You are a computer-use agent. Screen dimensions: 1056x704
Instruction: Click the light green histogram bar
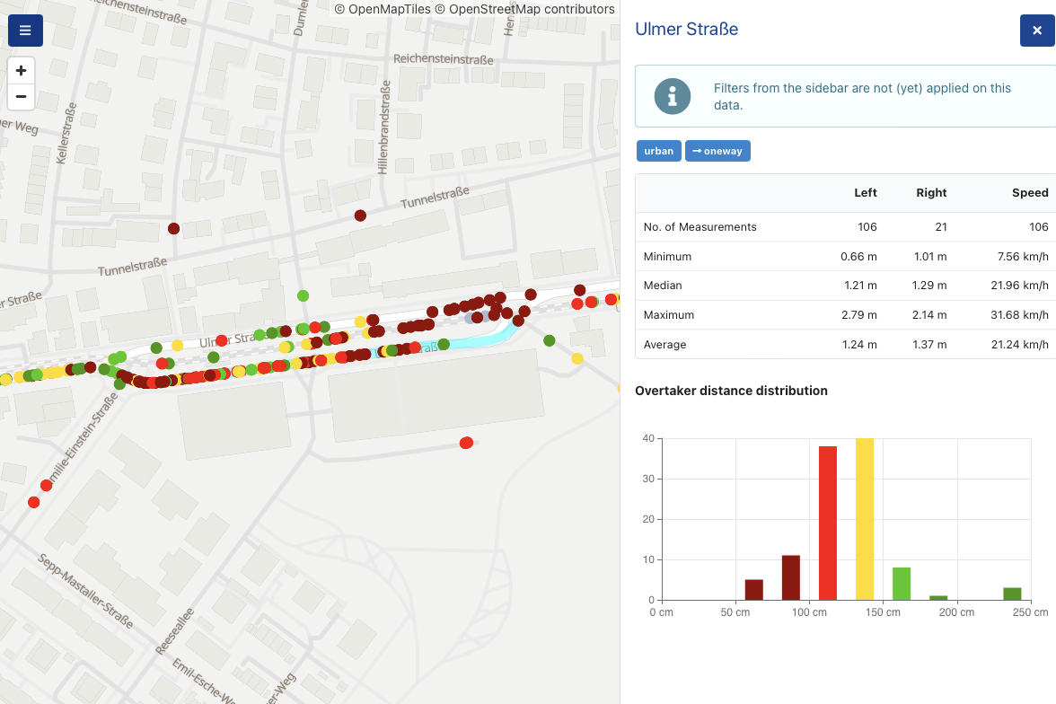pyautogui.click(x=902, y=584)
